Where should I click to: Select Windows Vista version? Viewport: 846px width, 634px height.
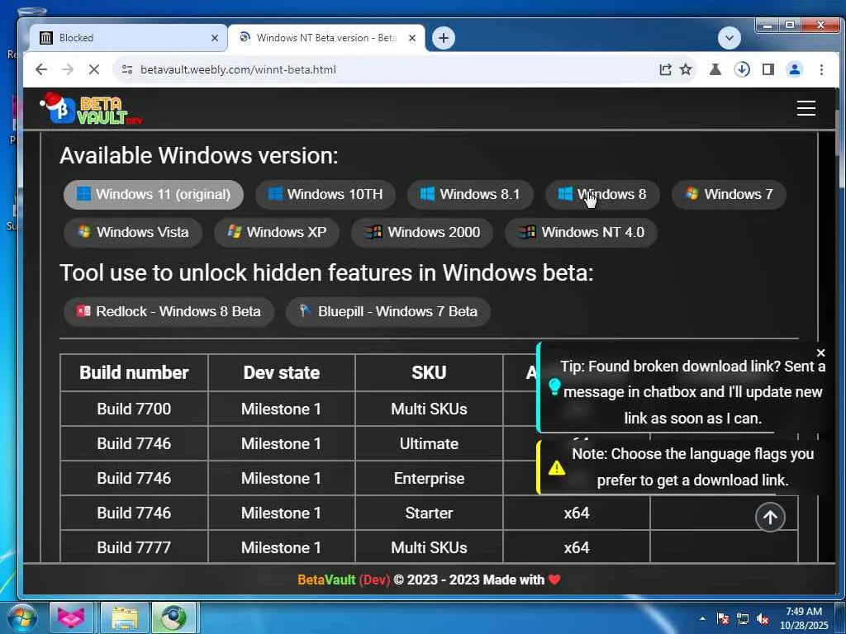point(133,232)
